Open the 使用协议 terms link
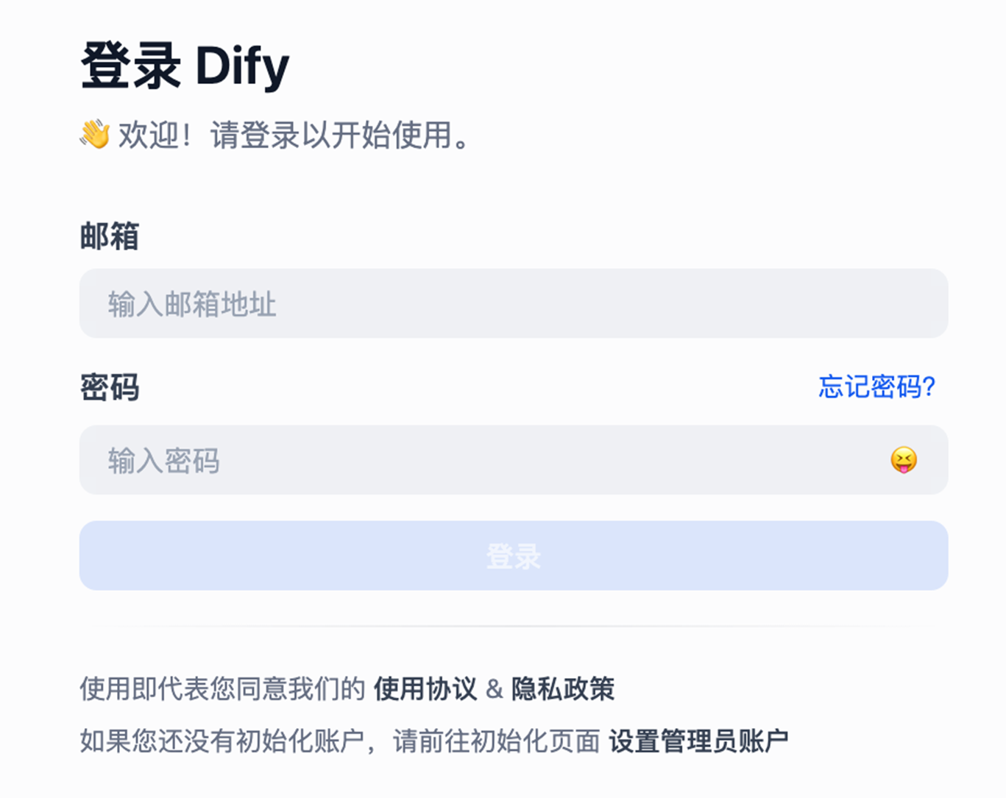The height and width of the screenshot is (798, 1006). tap(425, 689)
